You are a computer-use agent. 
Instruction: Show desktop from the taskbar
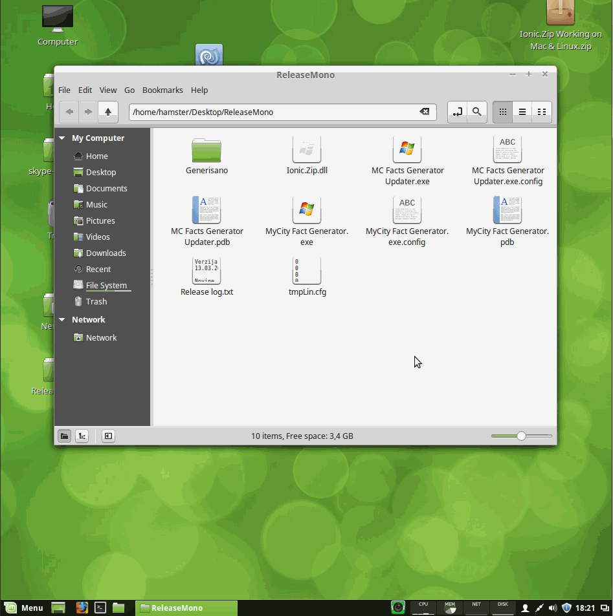[x=58, y=608]
